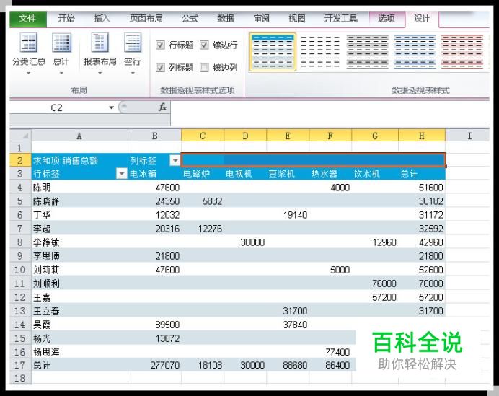Click the select-all corner of the sheet
The image size is (499, 396).
pyautogui.click(x=21, y=136)
